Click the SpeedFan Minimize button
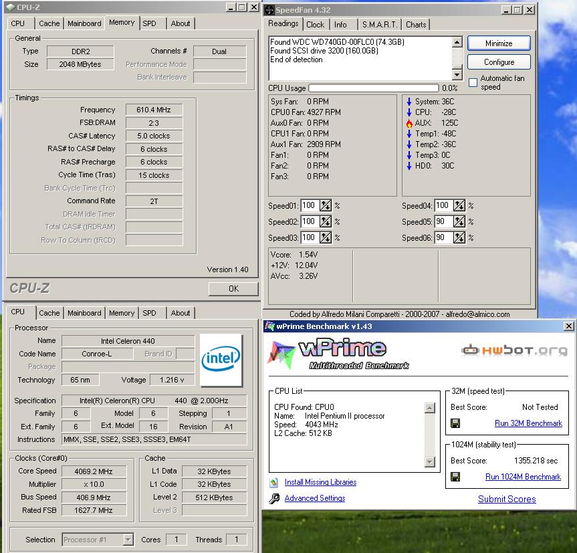 [499, 43]
